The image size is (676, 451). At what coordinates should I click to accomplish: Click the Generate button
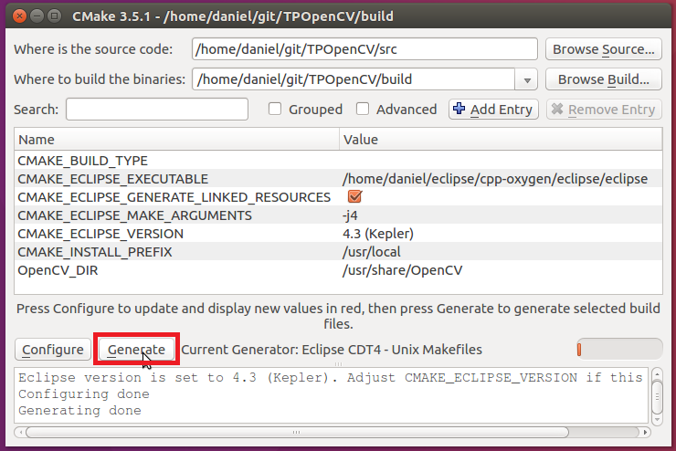tap(136, 350)
